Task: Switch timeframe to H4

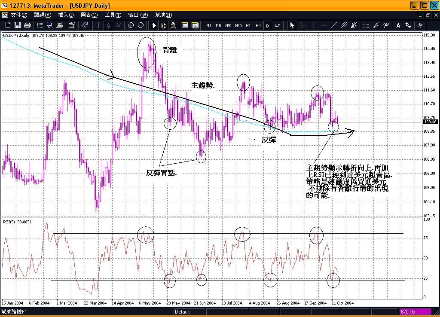Action: [258, 25]
